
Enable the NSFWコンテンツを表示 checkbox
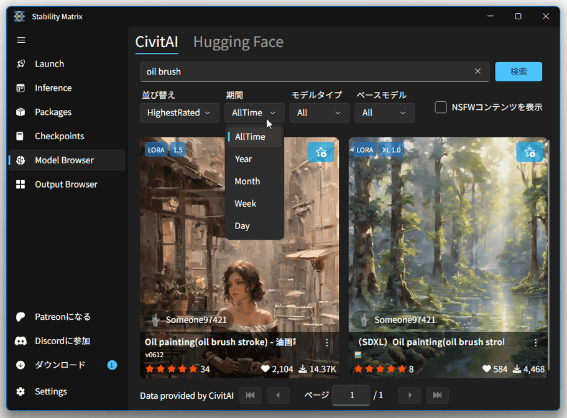point(441,107)
